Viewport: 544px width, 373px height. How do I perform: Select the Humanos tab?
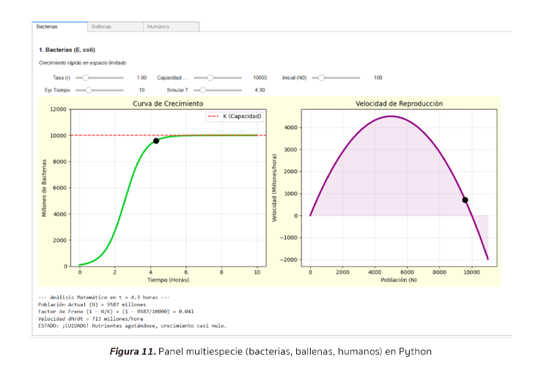[172, 26]
